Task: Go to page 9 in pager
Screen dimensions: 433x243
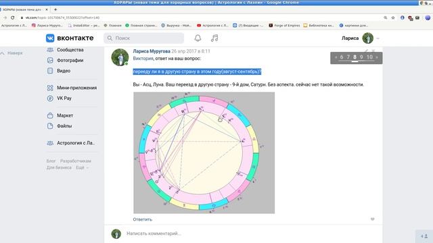Action: pos(361,57)
